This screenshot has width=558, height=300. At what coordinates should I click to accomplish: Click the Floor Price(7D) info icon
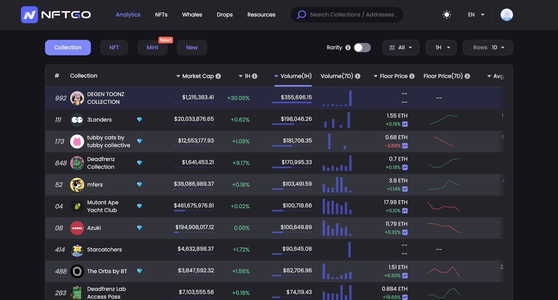click(467, 76)
